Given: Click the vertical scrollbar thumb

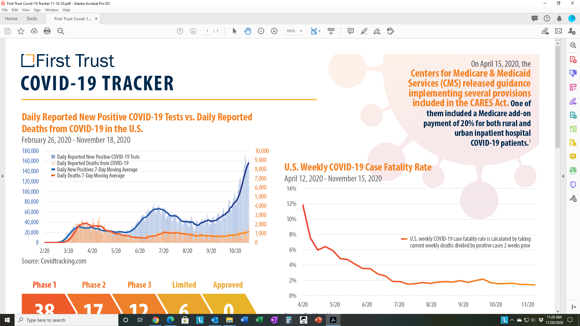Looking at the screenshot, I should tap(558, 97).
